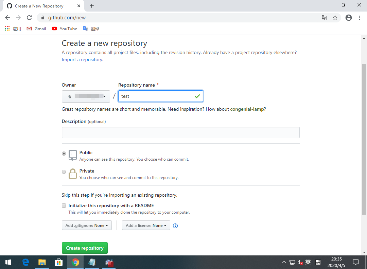Click the Public repository book icon
This screenshot has height=269, width=367.
(x=73, y=156)
